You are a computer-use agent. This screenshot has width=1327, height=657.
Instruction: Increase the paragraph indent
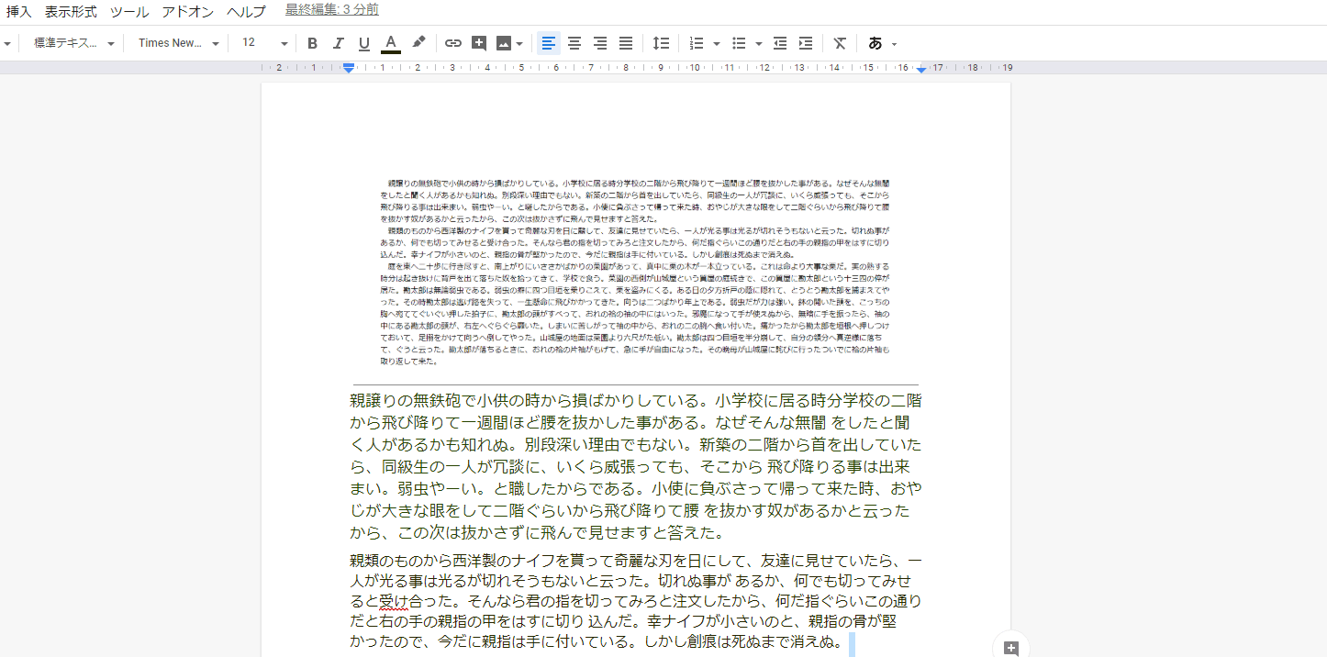(x=806, y=43)
